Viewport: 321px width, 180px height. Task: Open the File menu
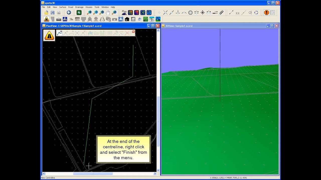pos(43,7)
